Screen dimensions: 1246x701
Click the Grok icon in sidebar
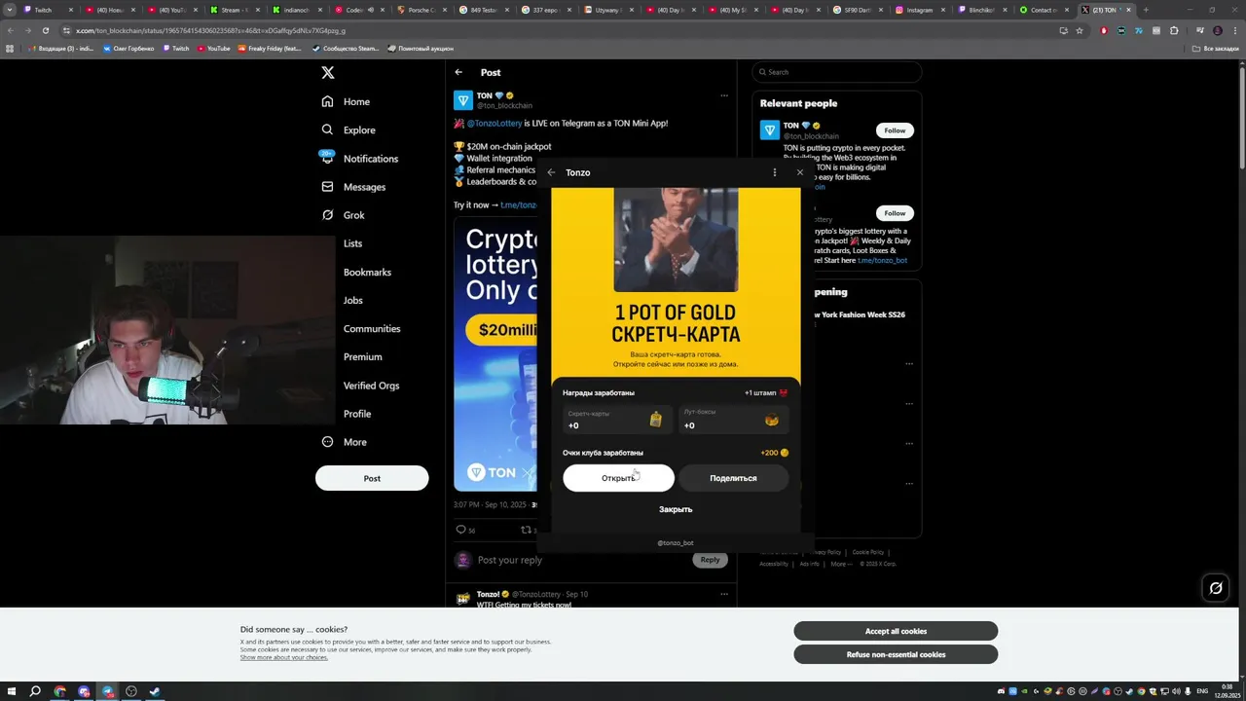[327, 215]
